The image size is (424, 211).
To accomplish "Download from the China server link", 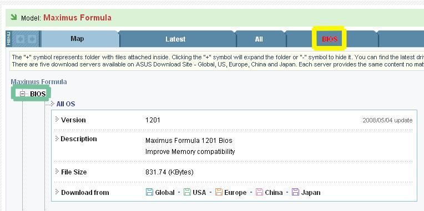I will 274,192.
